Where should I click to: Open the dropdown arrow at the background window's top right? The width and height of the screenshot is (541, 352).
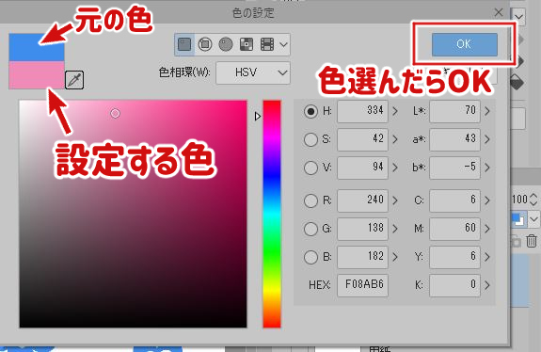pos(518,17)
